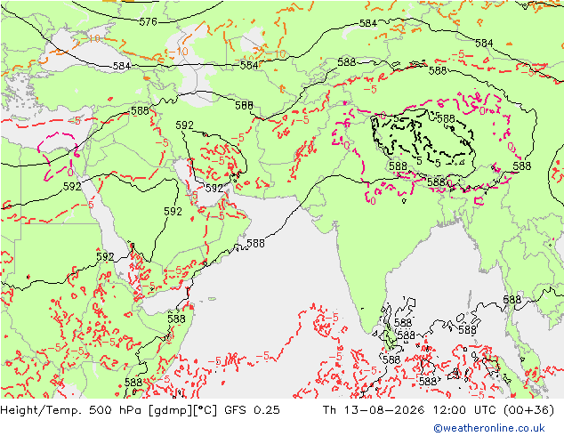Select the 'Th 13-08-2026 12:00 UTC' timestamp
The image size is (564, 436).
tap(409, 409)
